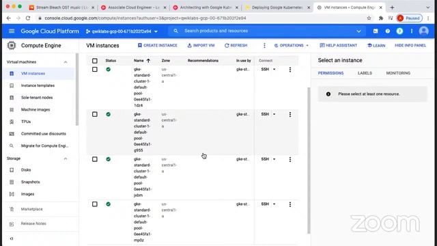The height and width of the screenshot is (246, 437).
Task: Check the instance ending 1dz4
Action: point(95,69)
